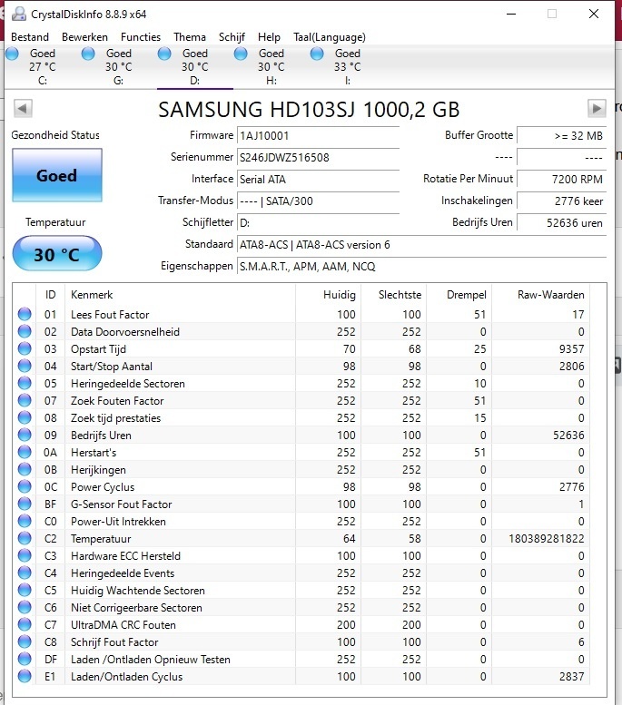Screen dimensions: 622x705
Task: Click status icon for Opstart Tijd
Action: (x=25, y=349)
